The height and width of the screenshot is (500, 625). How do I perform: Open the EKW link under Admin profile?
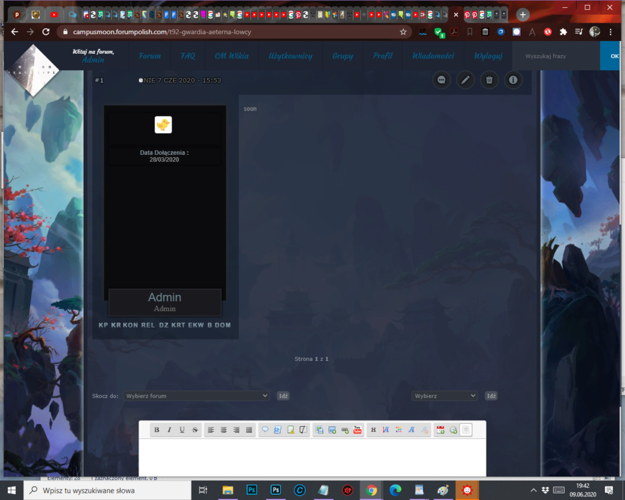(196, 325)
